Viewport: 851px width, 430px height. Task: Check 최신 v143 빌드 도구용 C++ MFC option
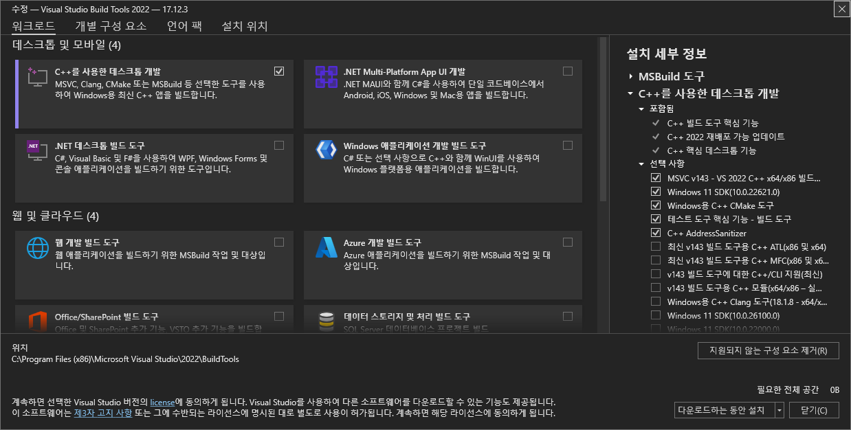tap(655, 260)
